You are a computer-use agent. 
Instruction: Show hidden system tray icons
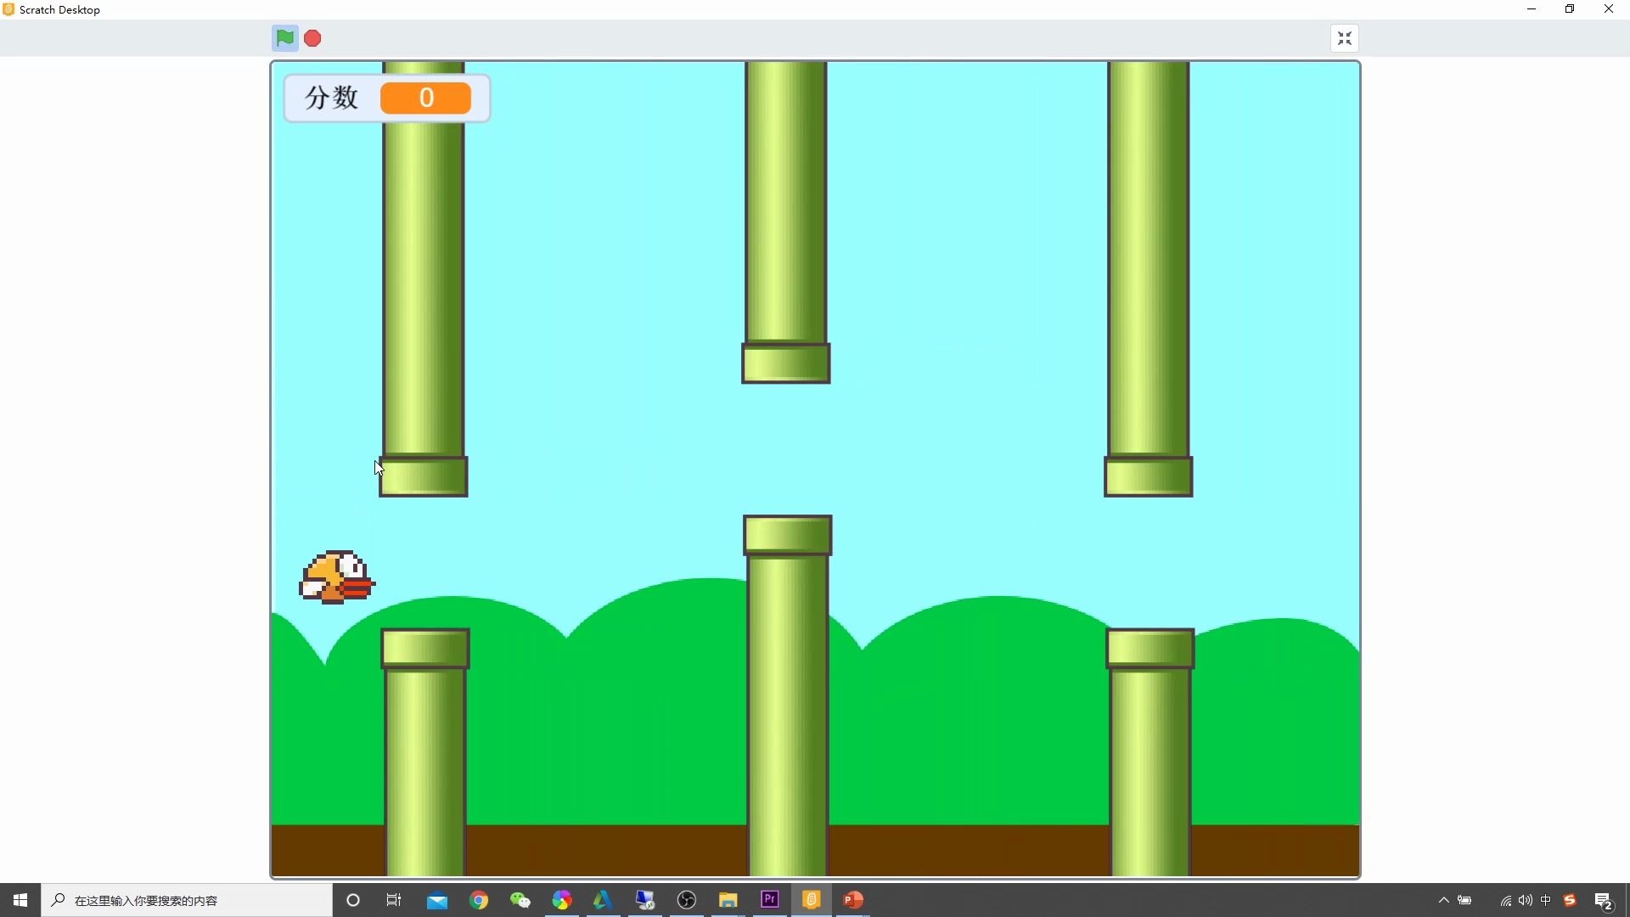pos(1443,900)
